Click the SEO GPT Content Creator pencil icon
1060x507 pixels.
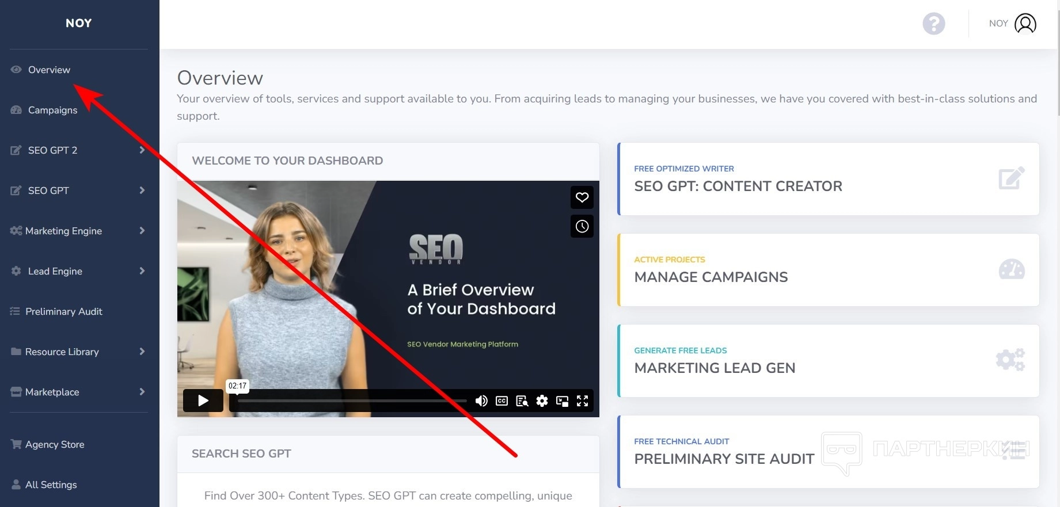click(x=1011, y=178)
